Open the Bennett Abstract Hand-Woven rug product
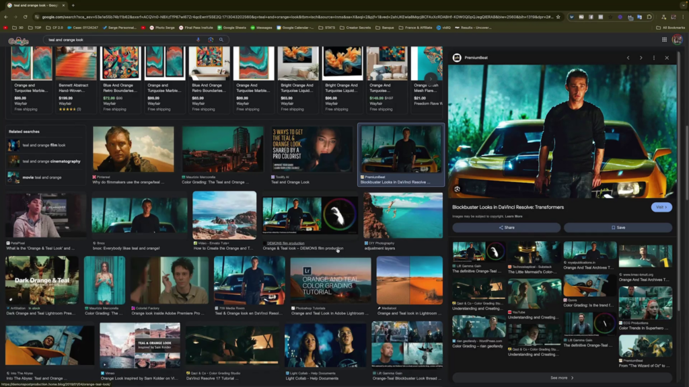 [x=76, y=80]
